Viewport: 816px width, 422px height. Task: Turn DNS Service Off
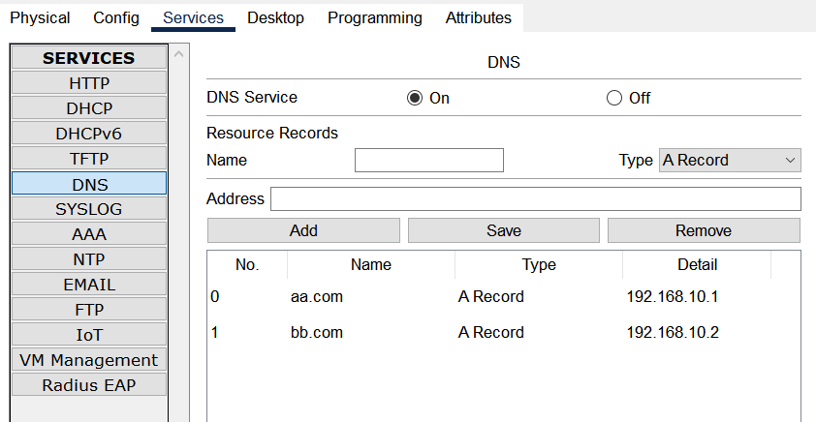(614, 98)
